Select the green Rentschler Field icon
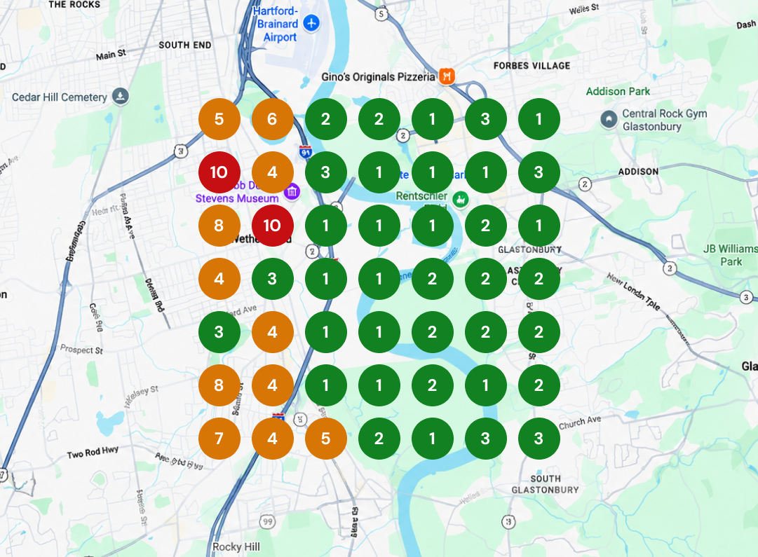Viewport: 758px width, 557px height. (x=460, y=198)
